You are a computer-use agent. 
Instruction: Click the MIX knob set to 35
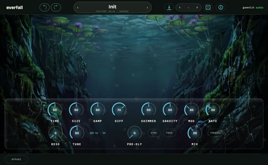195,133
